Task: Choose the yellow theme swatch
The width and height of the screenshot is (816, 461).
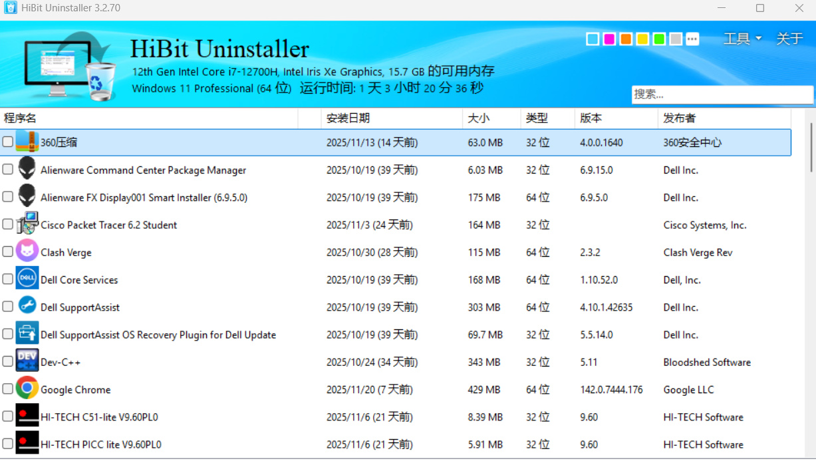Action: 642,39
